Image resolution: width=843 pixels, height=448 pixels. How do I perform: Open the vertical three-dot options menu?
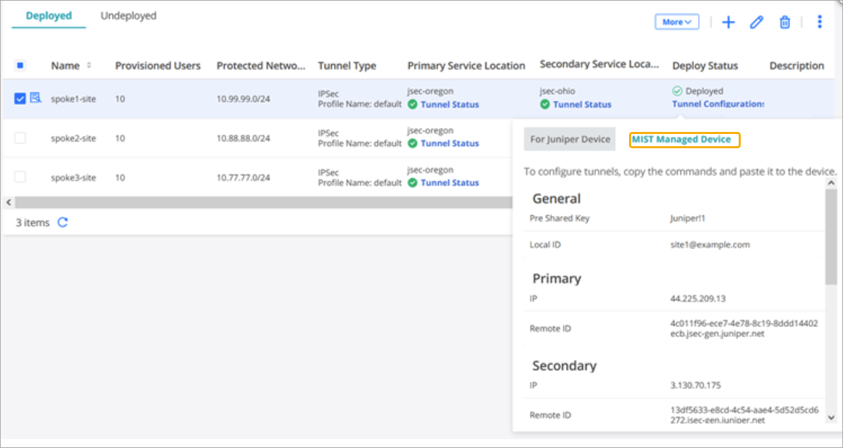819,22
